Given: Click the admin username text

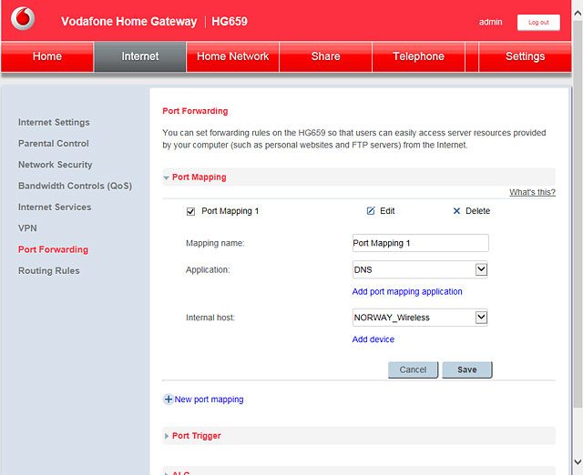Looking at the screenshot, I should (490, 22).
